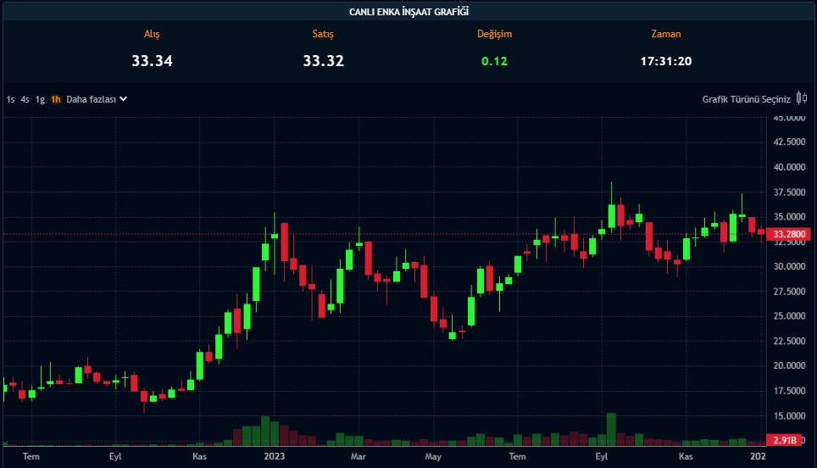Image resolution: width=817 pixels, height=468 pixels.
Task: Select the highlighted 1h timeframe
Action: [56, 99]
